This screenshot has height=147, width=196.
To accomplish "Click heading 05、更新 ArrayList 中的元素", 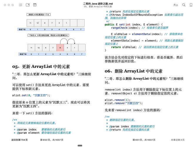I will (41, 66).
